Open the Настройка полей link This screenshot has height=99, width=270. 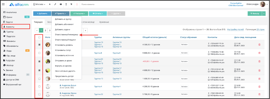236,29
